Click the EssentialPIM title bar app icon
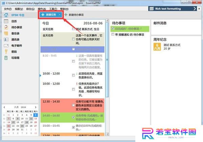This screenshot has height=142, width=203. click(3, 3)
